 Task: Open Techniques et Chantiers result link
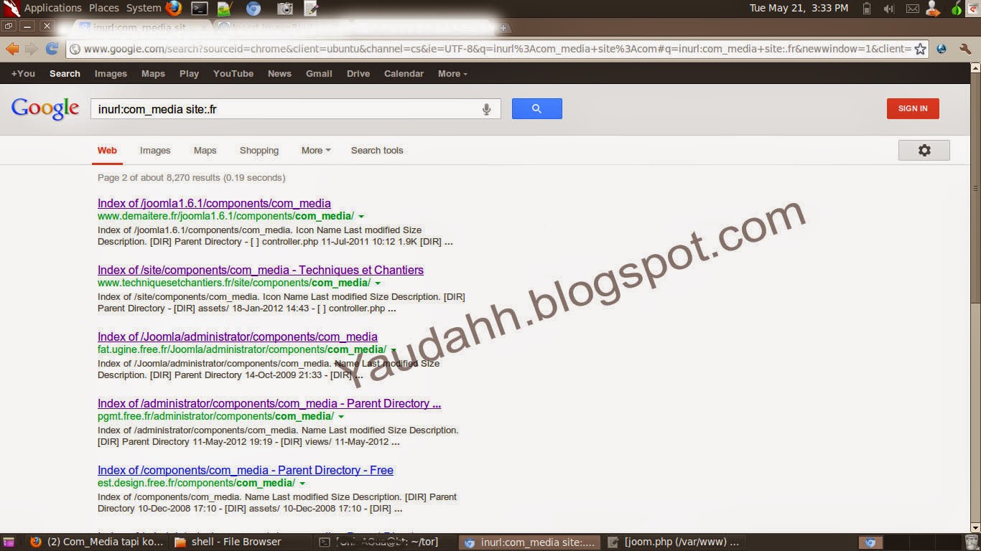(x=261, y=270)
